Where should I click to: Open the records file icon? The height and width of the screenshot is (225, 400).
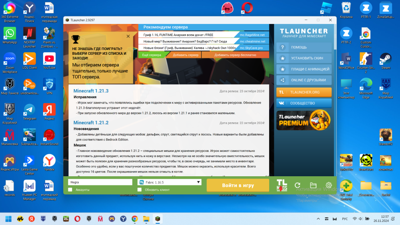[x=10, y=188]
